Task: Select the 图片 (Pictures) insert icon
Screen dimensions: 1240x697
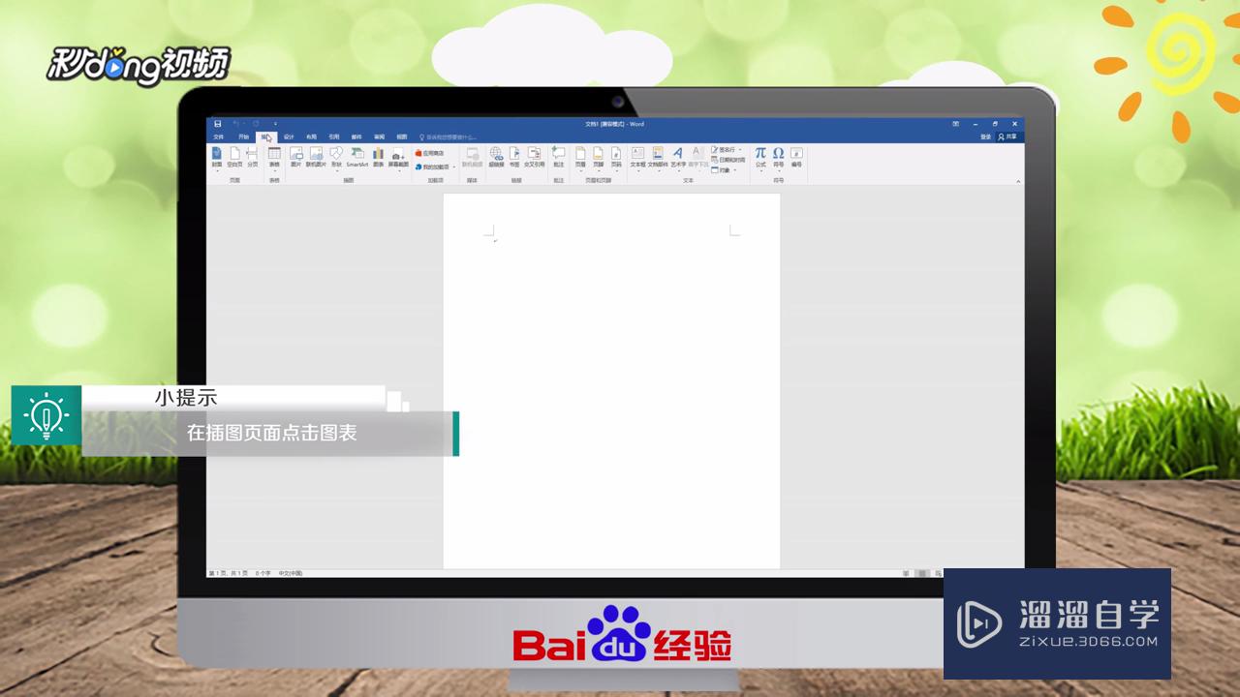Action: [295, 155]
